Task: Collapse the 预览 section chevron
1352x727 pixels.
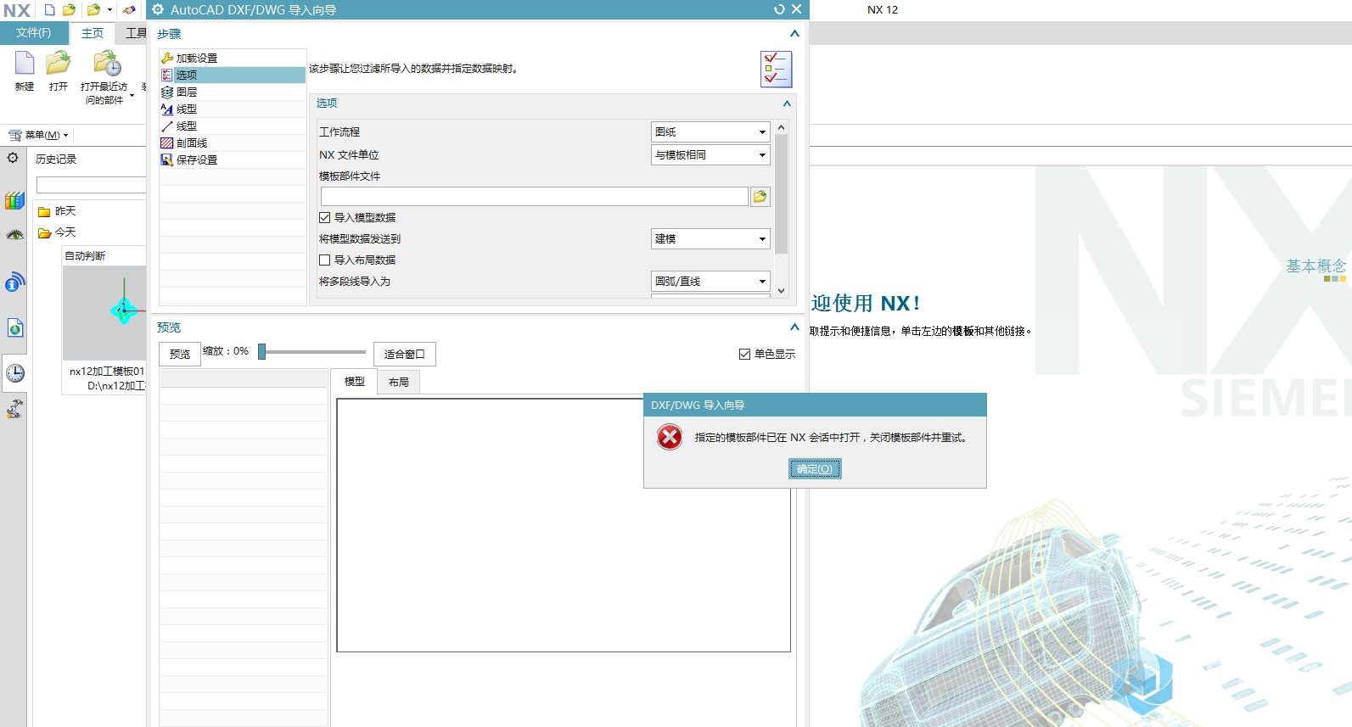Action: 794,327
